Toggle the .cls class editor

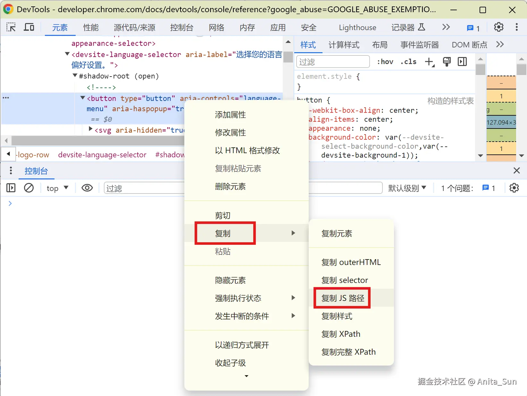coord(408,62)
